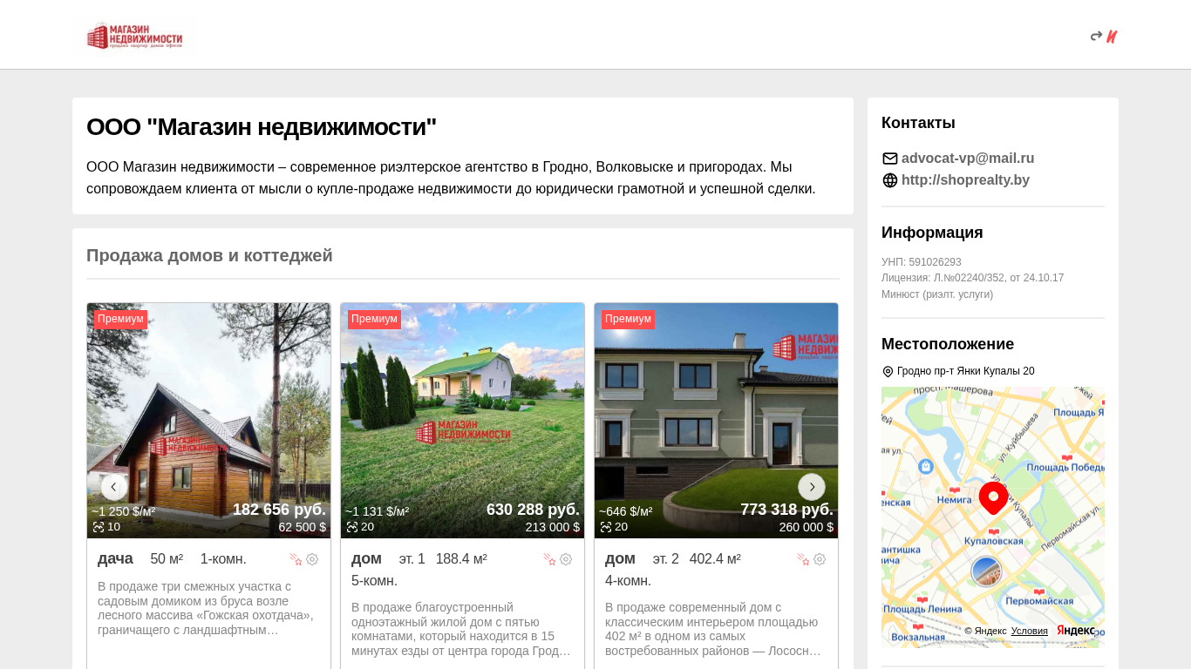
Task: Click the Продажа домов и коттеджей heading
Action: pos(209,255)
